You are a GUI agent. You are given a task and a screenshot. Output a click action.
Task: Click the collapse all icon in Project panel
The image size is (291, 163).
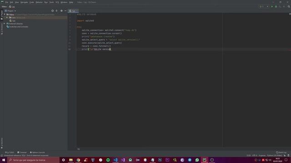tap(56, 11)
